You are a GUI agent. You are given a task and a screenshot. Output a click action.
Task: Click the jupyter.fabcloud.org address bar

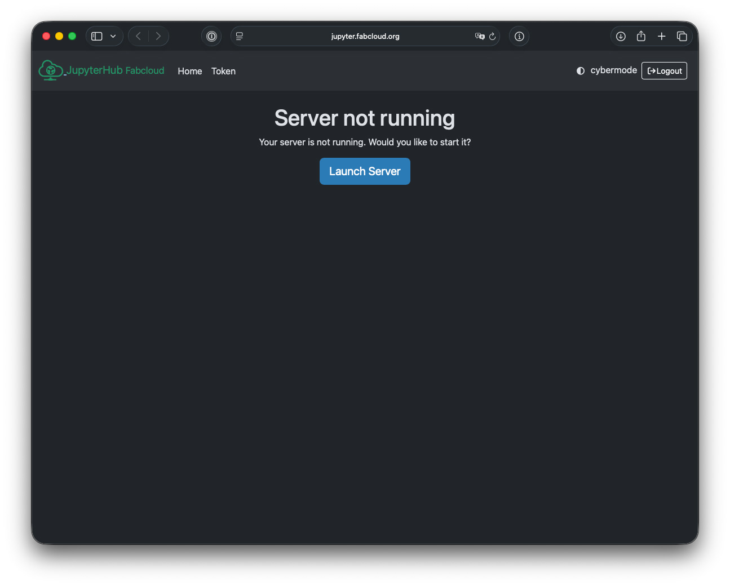pyautogui.click(x=365, y=35)
